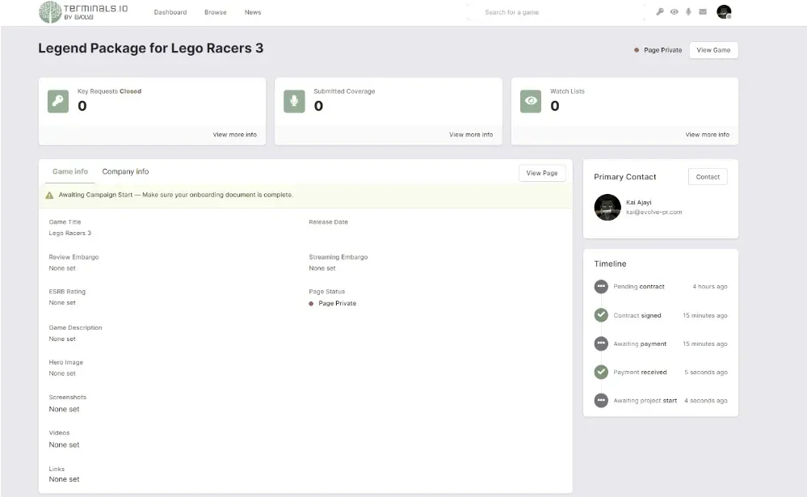The width and height of the screenshot is (807, 497).
Task: Click the Contact button in Primary Contact
Action: (x=708, y=177)
